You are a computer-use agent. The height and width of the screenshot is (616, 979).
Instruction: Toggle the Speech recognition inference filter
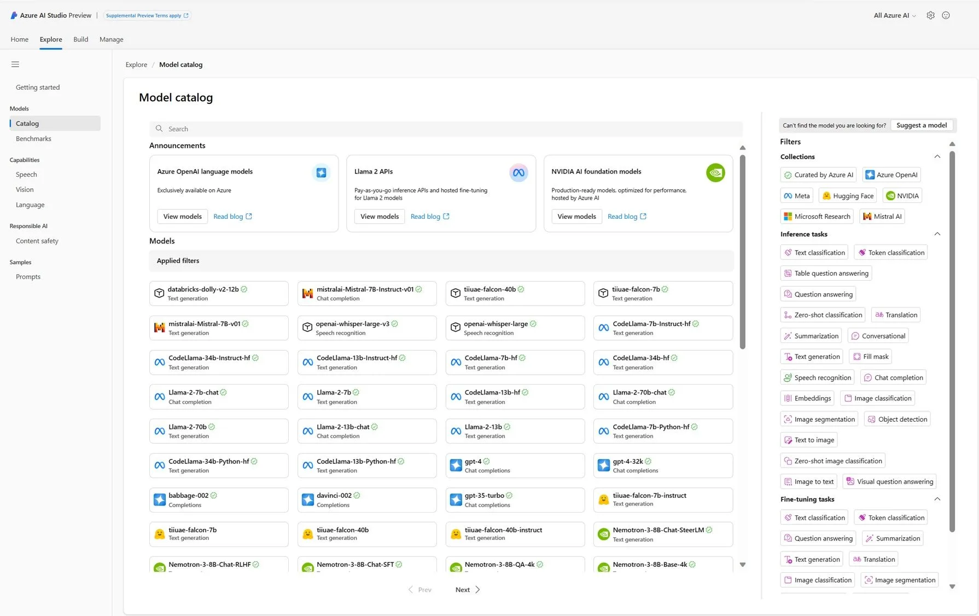click(817, 377)
